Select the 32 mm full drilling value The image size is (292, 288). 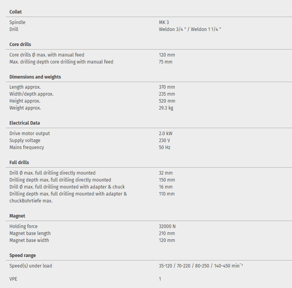pyautogui.click(x=165, y=173)
